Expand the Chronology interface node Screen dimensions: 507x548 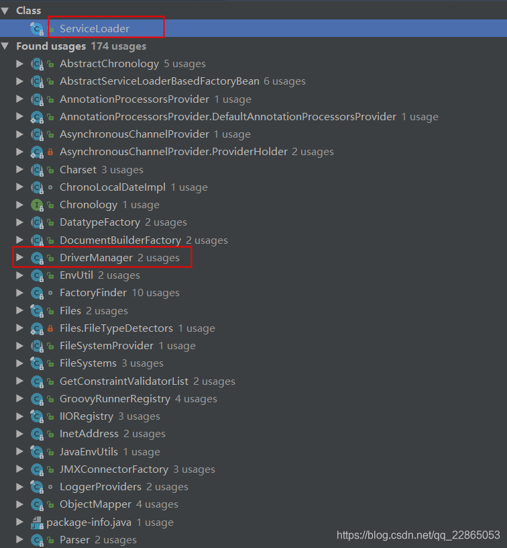point(19,204)
